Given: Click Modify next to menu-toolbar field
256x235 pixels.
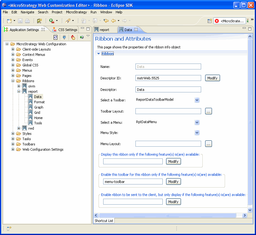Looking at the screenshot, I should tap(173, 182).
